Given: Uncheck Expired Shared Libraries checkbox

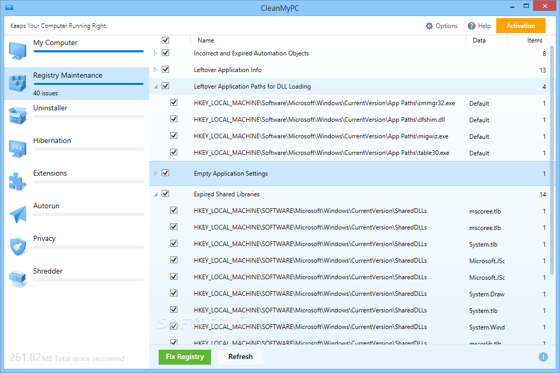Looking at the screenshot, I should tap(165, 193).
